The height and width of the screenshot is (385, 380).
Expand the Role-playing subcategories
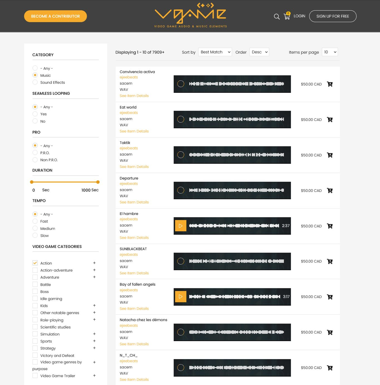click(94, 320)
